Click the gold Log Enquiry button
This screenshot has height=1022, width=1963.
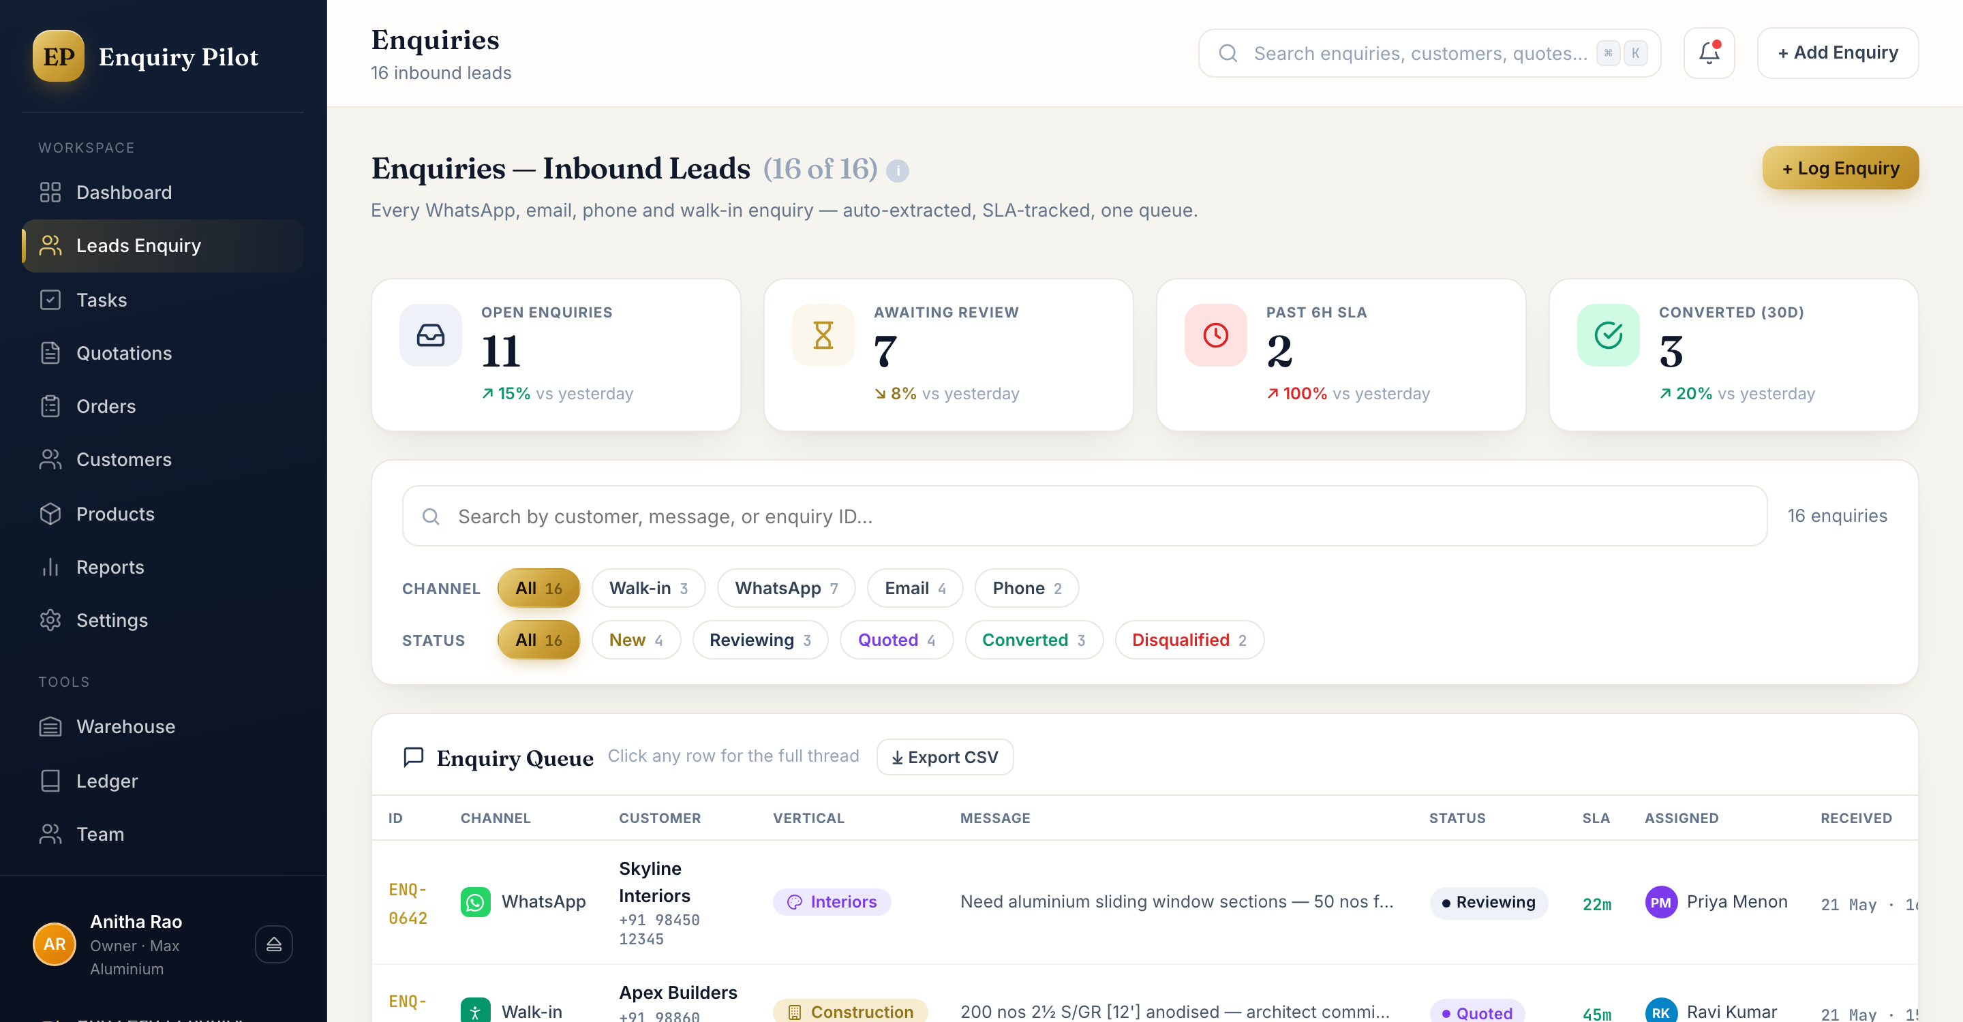tap(1840, 168)
